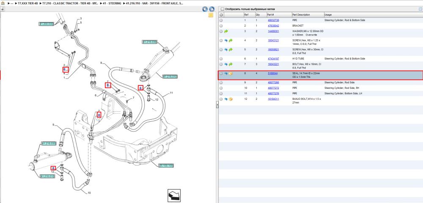Open part number link 16043221
The image size is (423, 203).
click(x=273, y=64)
